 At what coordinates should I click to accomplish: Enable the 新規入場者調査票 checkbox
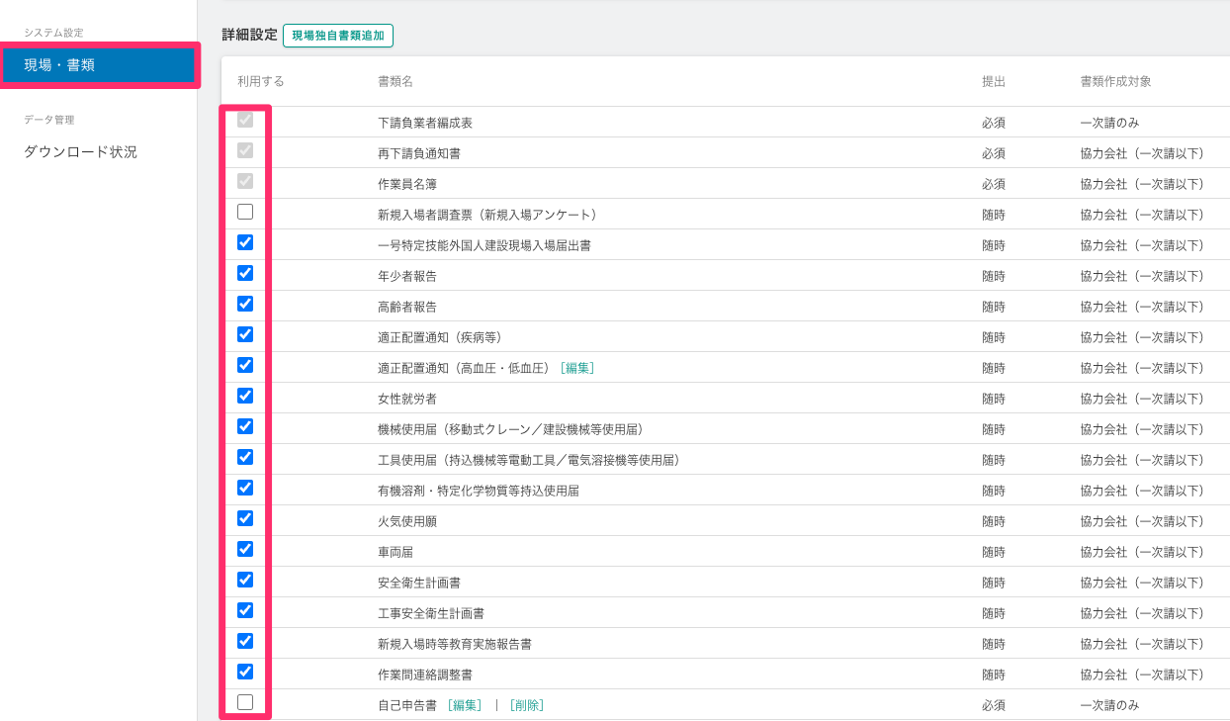click(x=245, y=212)
